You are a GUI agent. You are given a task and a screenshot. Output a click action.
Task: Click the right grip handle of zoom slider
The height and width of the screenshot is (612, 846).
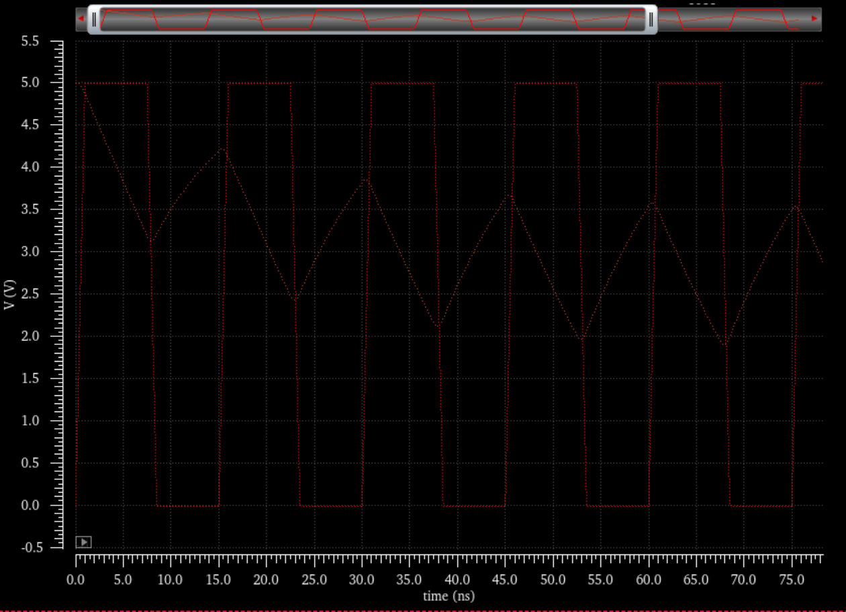coord(651,19)
